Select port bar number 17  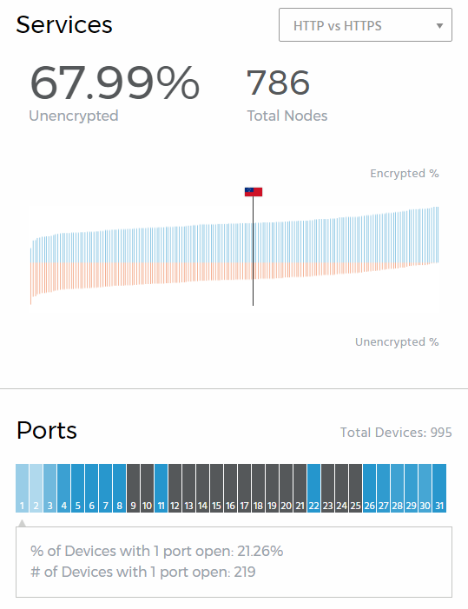[244, 488]
